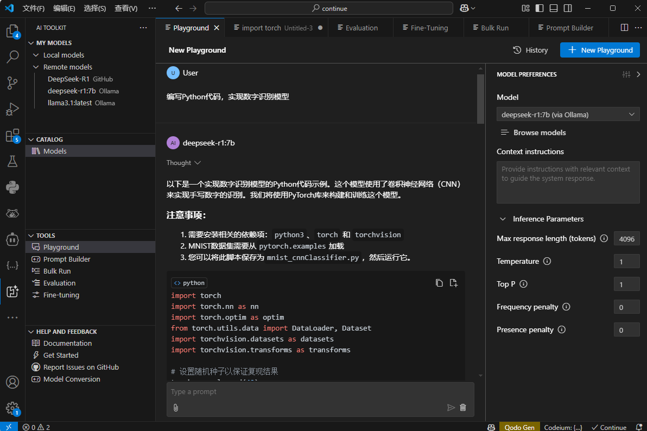Click Qodo Gen in status bar
Image resolution: width=647 pixels, height=431 pixels.
click(519, 427)
